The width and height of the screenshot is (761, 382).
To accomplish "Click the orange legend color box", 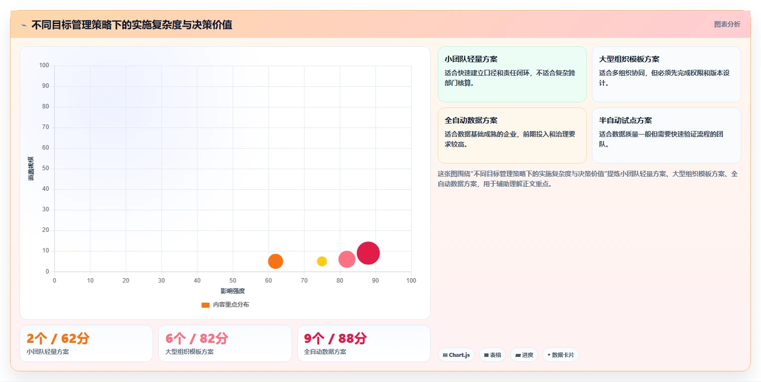I will pyautogui.click(x=205, y=305).
